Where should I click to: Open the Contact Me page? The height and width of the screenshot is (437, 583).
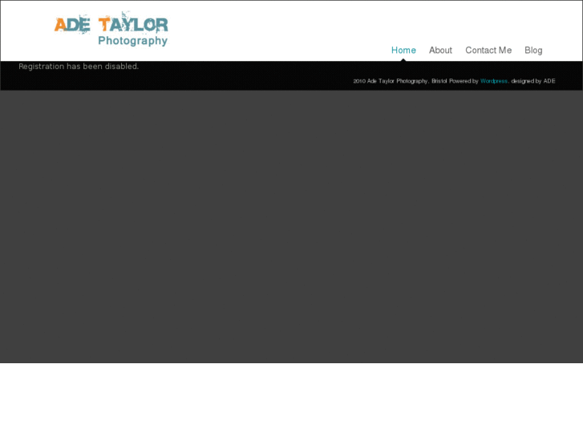488,51
